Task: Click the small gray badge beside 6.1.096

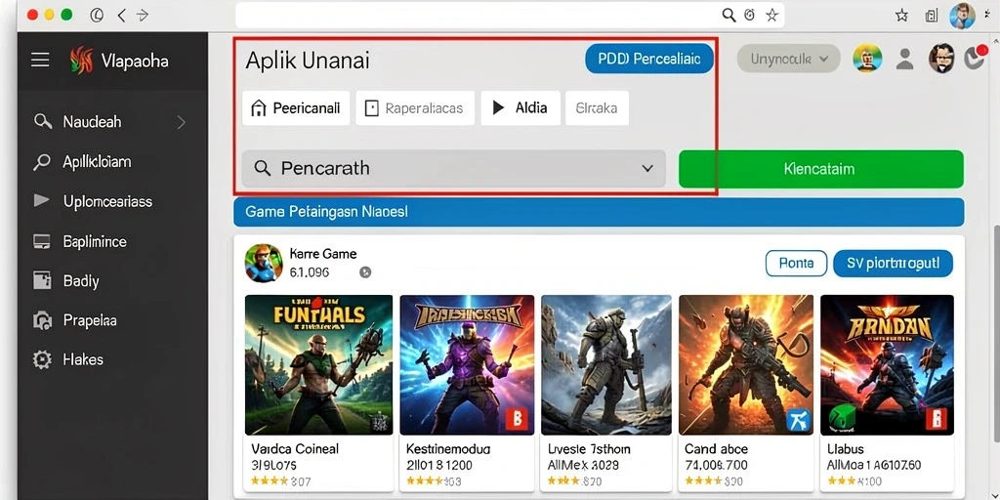Action: coord(365,272)
